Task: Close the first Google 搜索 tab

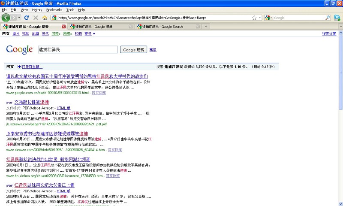Action: (x=63, y=27)
